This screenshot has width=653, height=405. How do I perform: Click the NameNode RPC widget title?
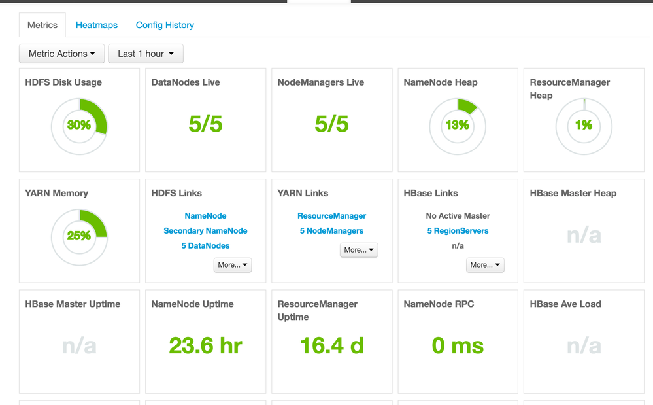coord(439,304)
